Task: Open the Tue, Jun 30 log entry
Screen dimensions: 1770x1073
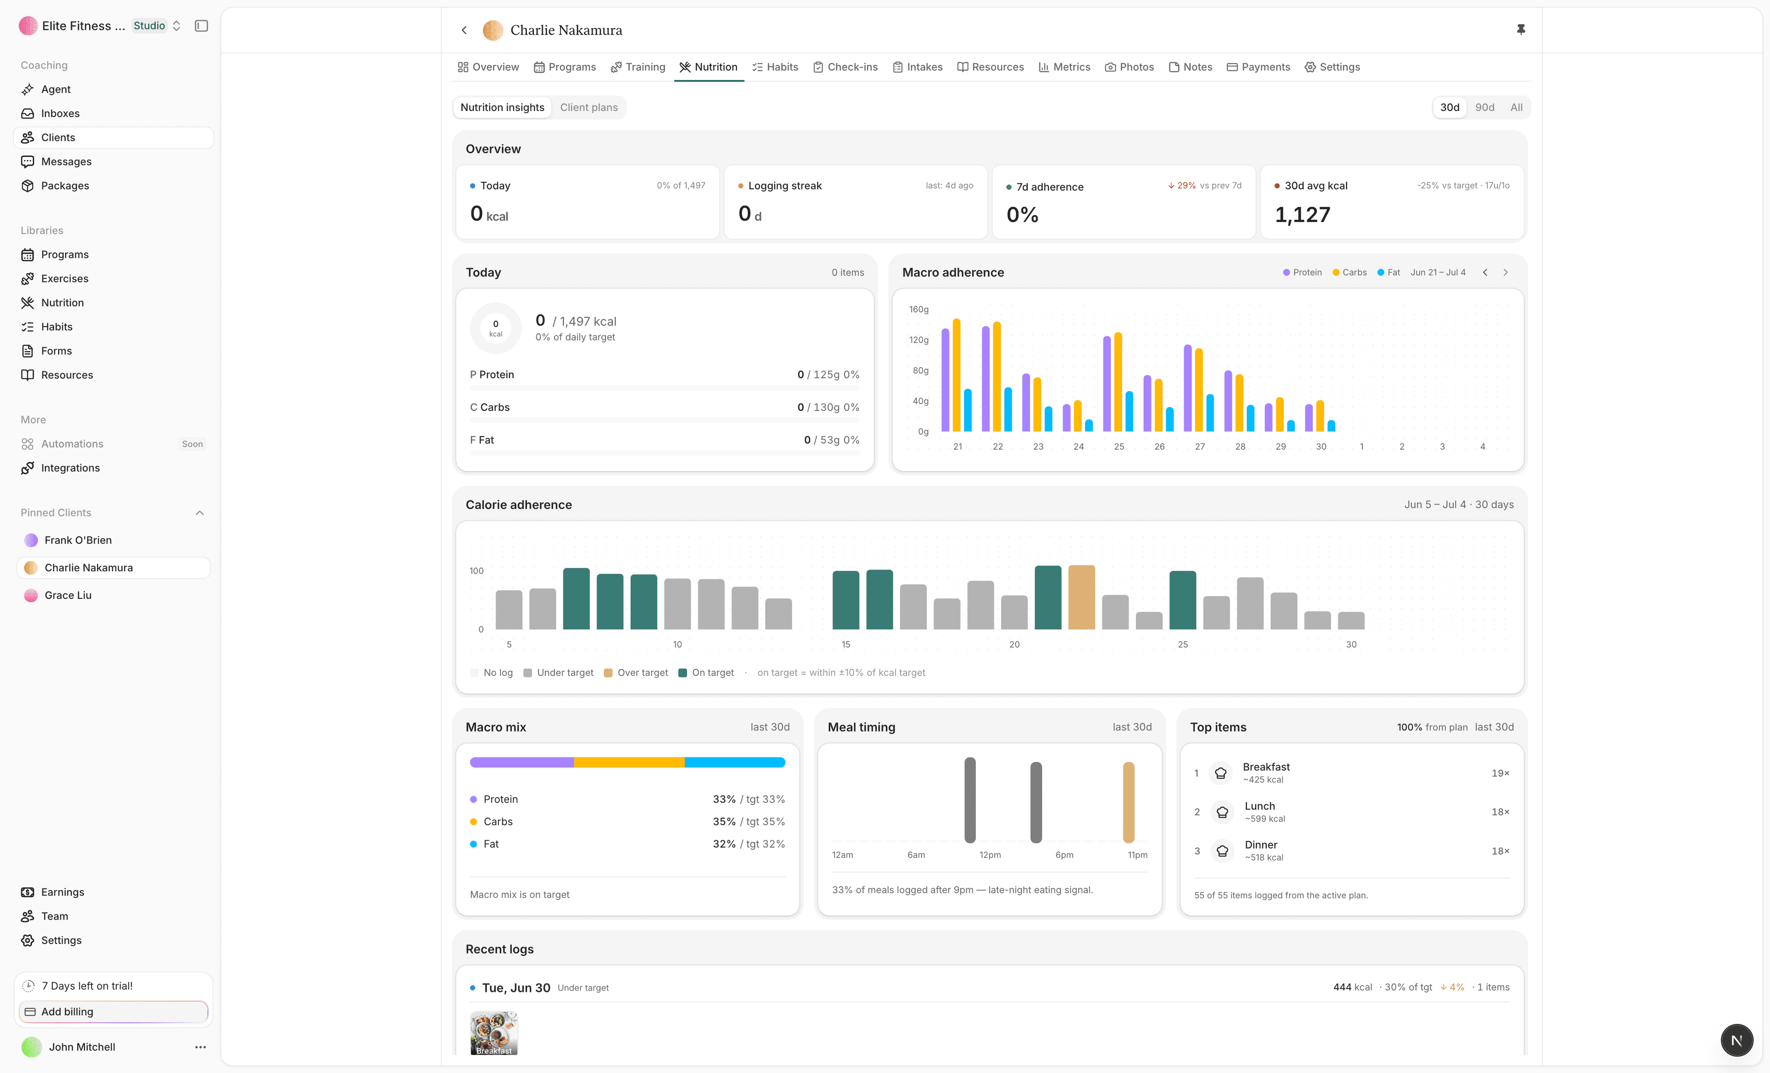Action: pyautogui.click(x=989, y=987)
